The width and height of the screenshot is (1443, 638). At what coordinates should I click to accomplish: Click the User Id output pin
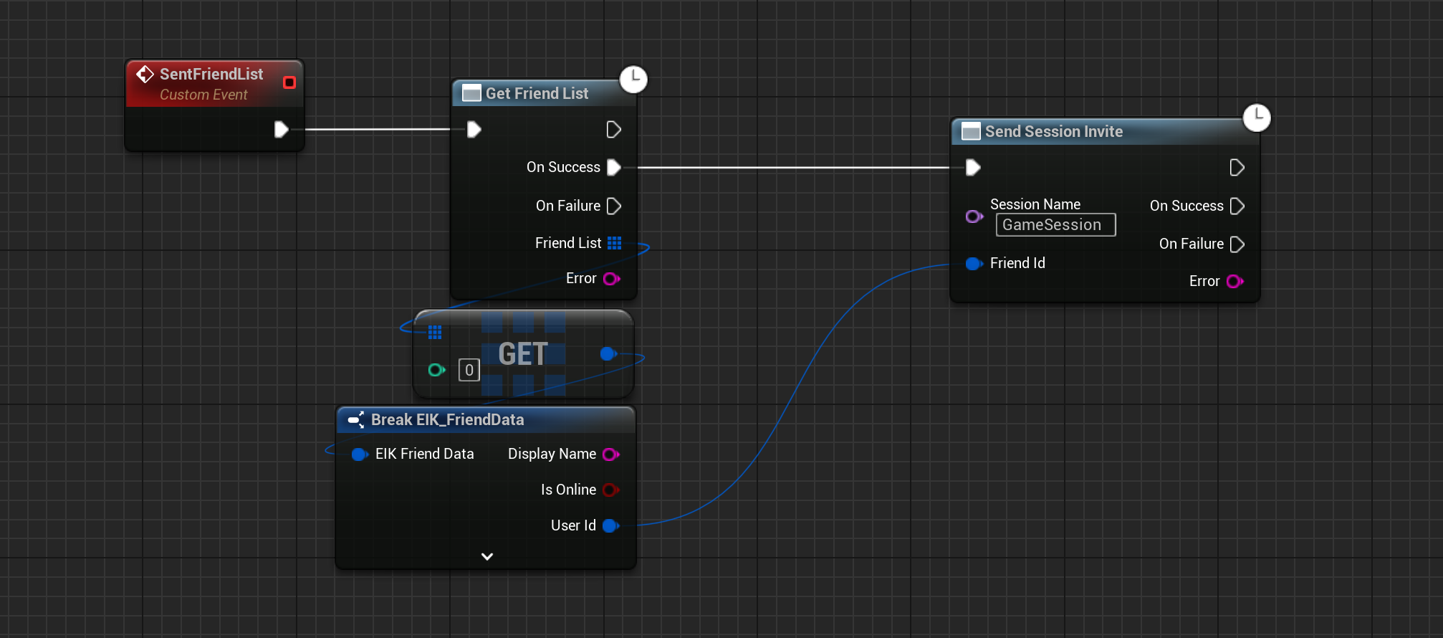click(x=610, y=525)
